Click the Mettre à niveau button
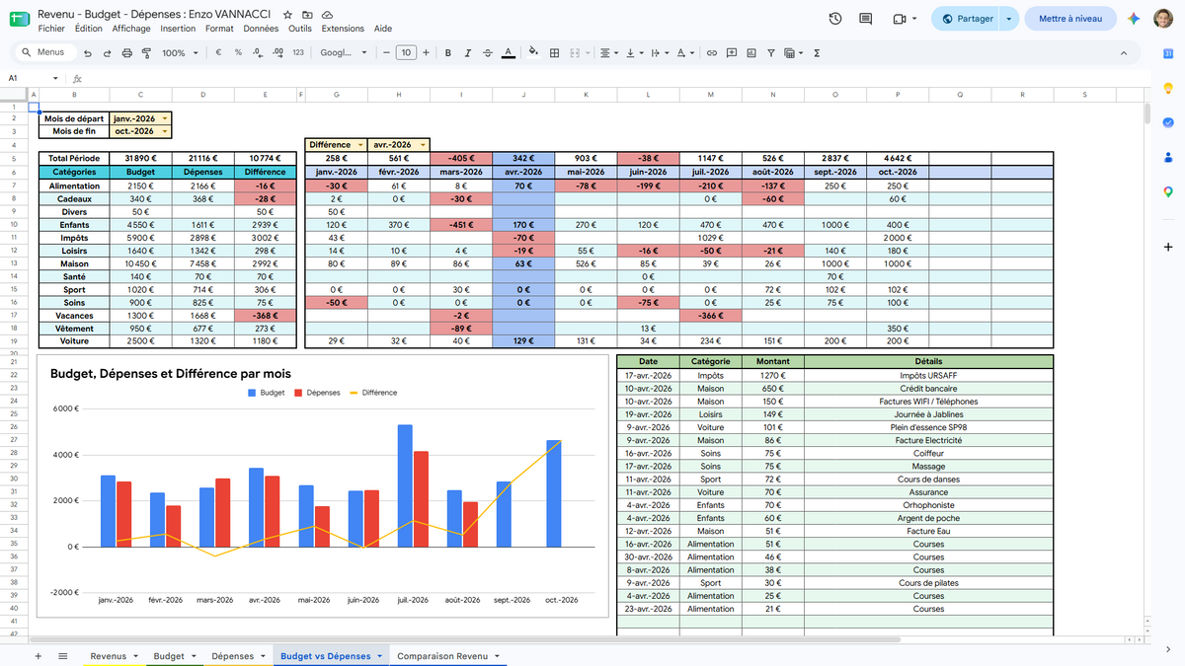This screenshot has height=666, width=1185. click(1070, 19)
